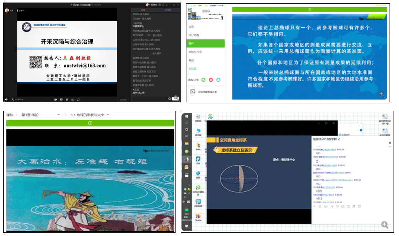399x236 pixels.
Task: Switch to the online viewers tab in chat panel
Action: [168, 10]
